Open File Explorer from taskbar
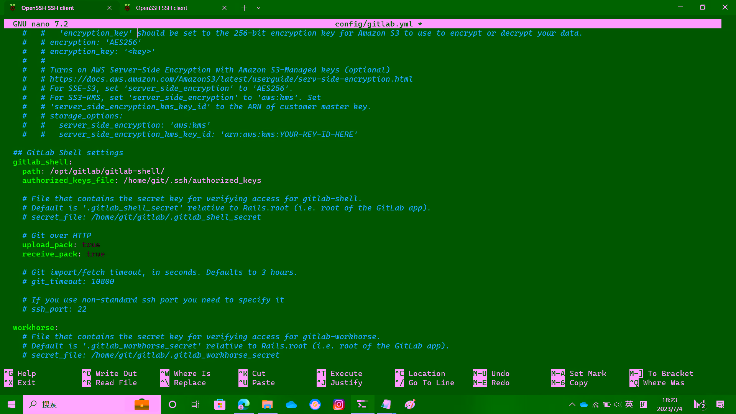The width and height of the screenshot is (736, 414). coord(267,404)
